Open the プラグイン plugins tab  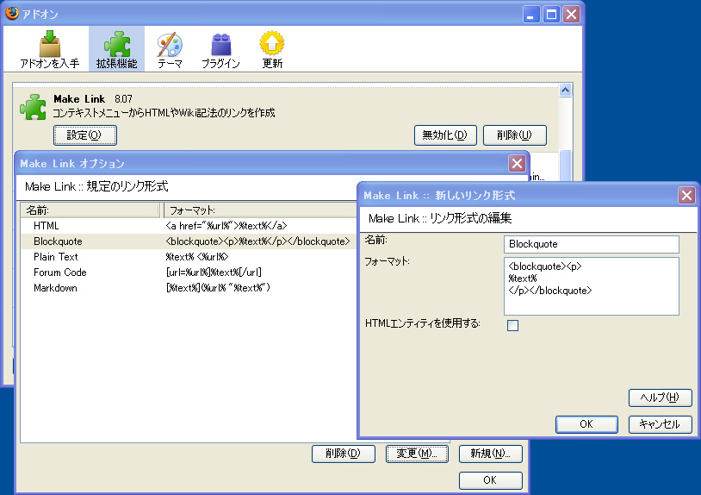(x=220, y=49)
